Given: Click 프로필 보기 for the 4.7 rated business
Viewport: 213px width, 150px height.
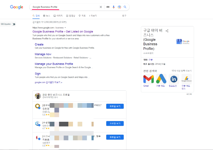Looking at the screenshot, I should [x=115, y=123].
